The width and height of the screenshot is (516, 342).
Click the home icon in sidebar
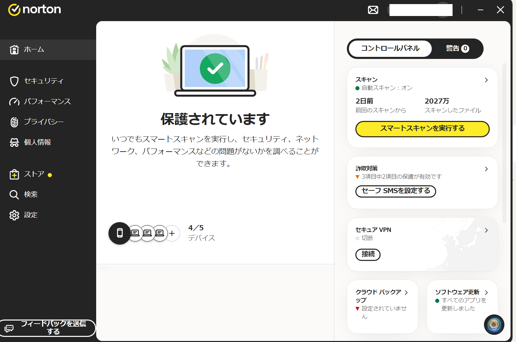point(14,50)
